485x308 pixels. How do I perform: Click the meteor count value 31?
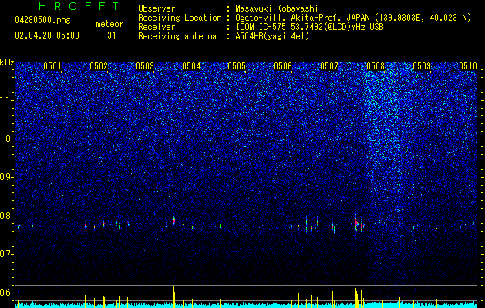112,35
